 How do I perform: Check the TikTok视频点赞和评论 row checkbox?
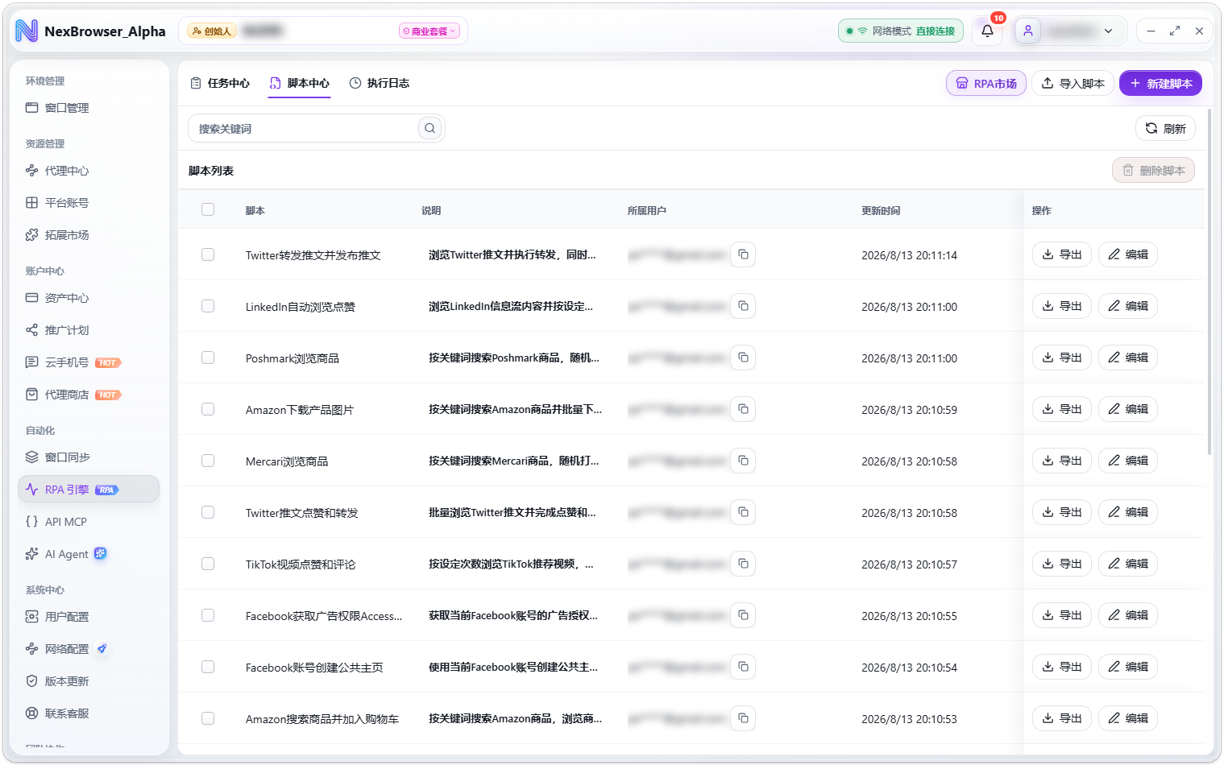point(208,564)
